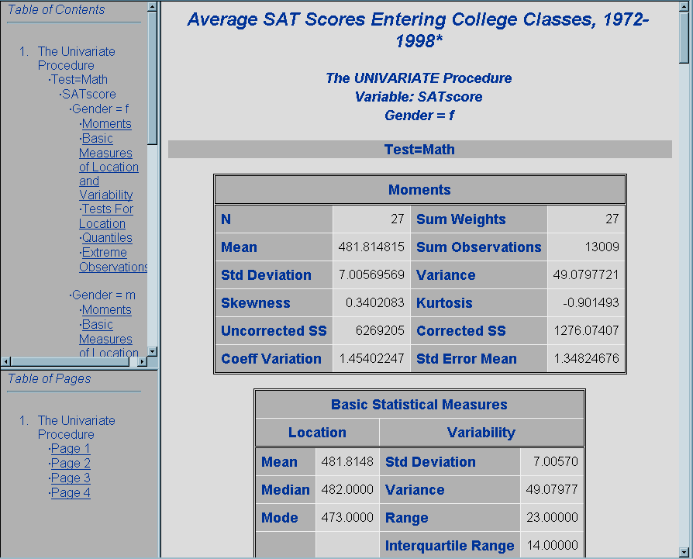Select 'Gender = m' entry in contents tree

pos(103,295)
